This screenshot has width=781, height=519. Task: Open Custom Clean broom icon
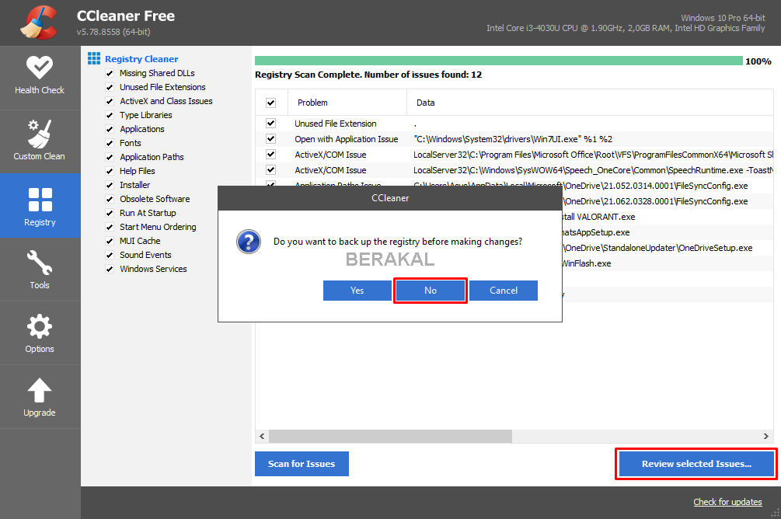(x=40, y=134)
